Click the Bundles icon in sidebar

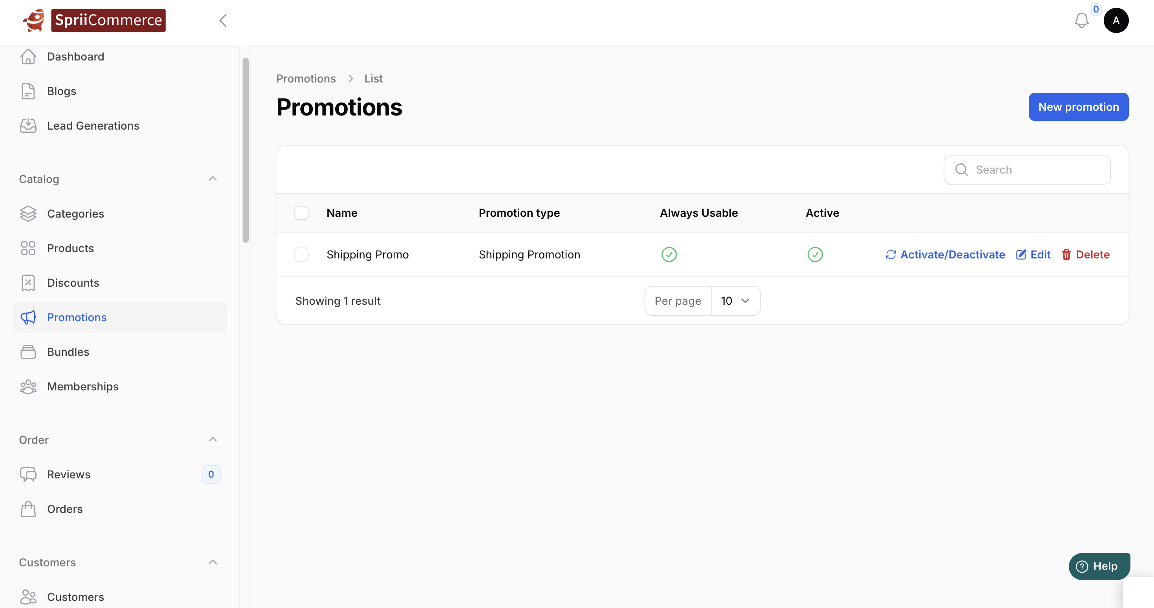pyautogui.click(x=28, y=352)
